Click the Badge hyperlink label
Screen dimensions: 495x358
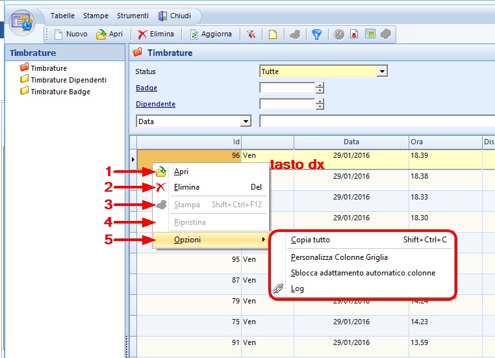146,88
